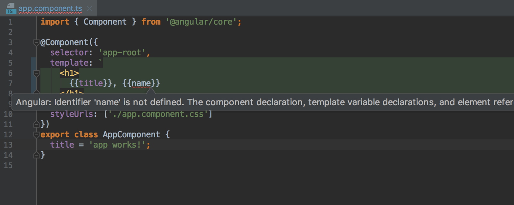
Task: Click the opening <h1> tag
Action: pyautogui.click(x=69, y=73)
